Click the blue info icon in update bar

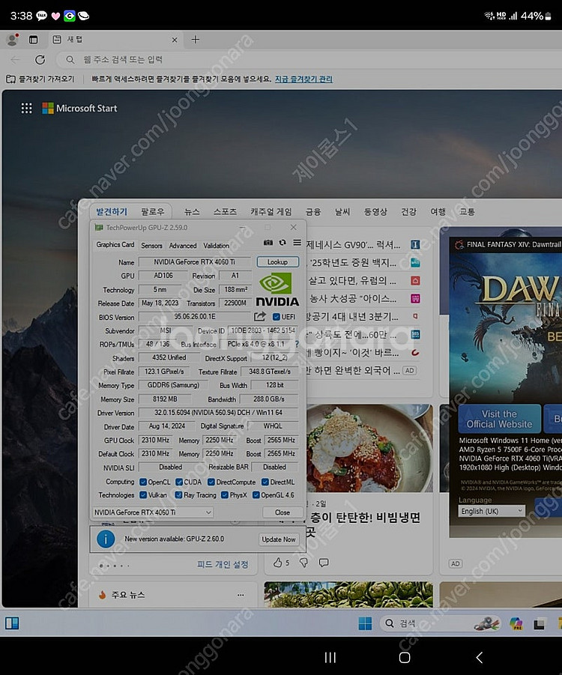106,539
